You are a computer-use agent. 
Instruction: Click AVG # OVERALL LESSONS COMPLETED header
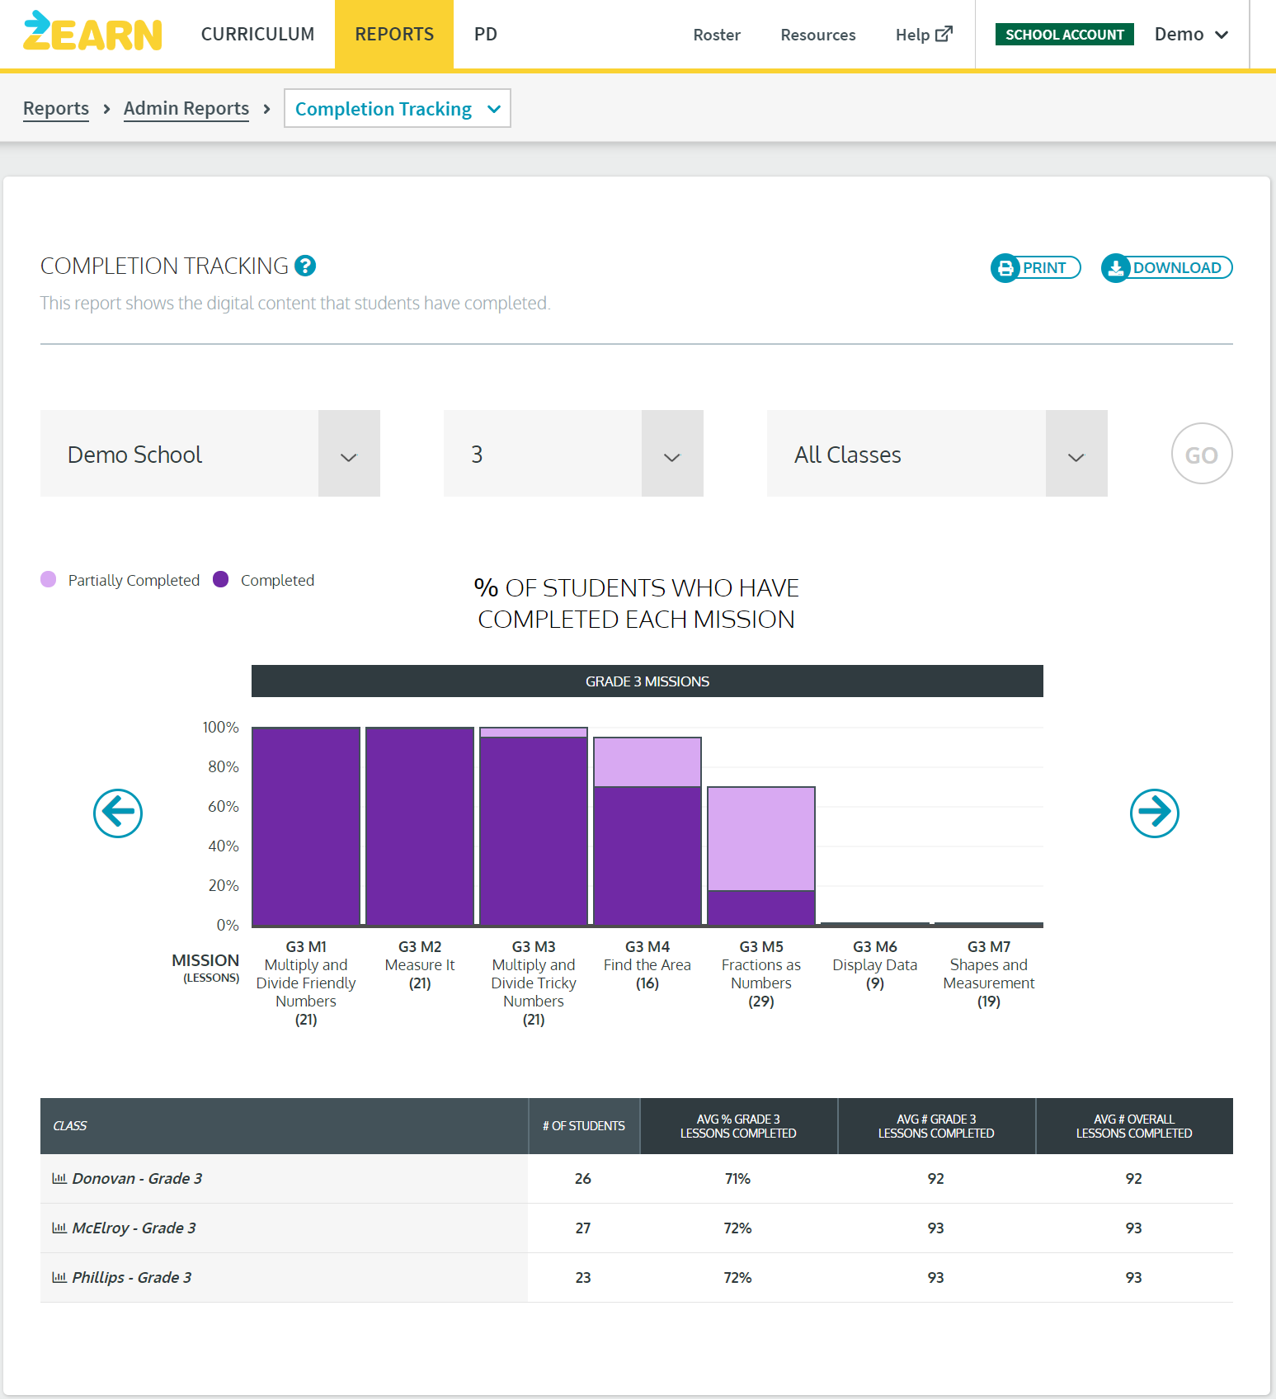click(x=1134, y=1125)
